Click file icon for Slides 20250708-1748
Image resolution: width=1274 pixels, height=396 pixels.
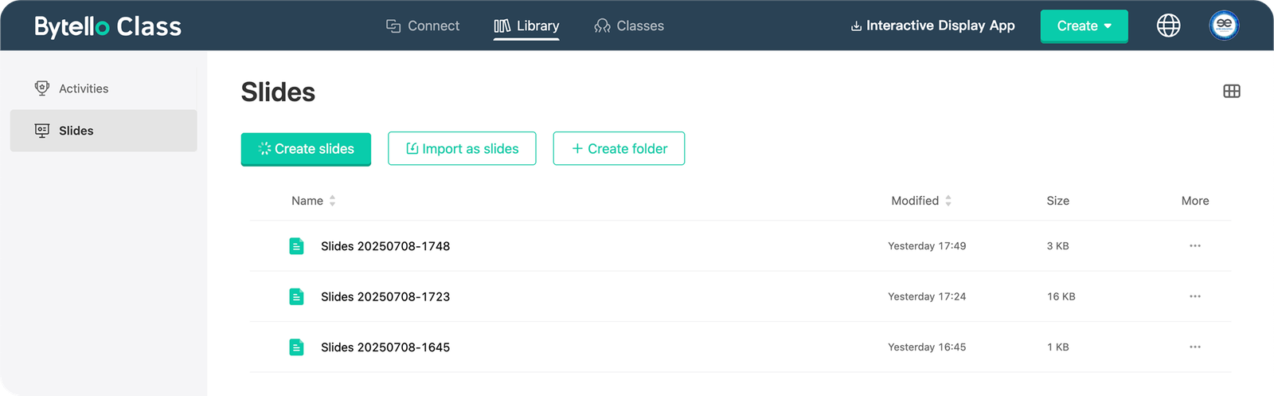coord(296,246)
